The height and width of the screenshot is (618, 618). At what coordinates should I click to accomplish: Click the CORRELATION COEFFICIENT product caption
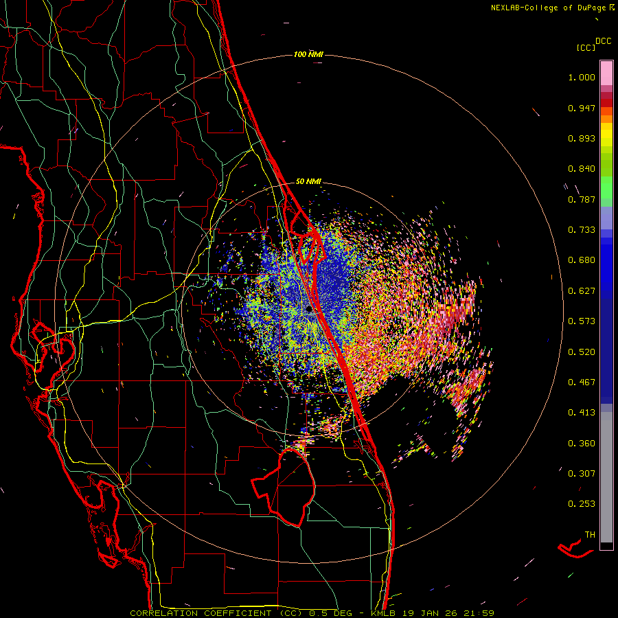(216, 613)
